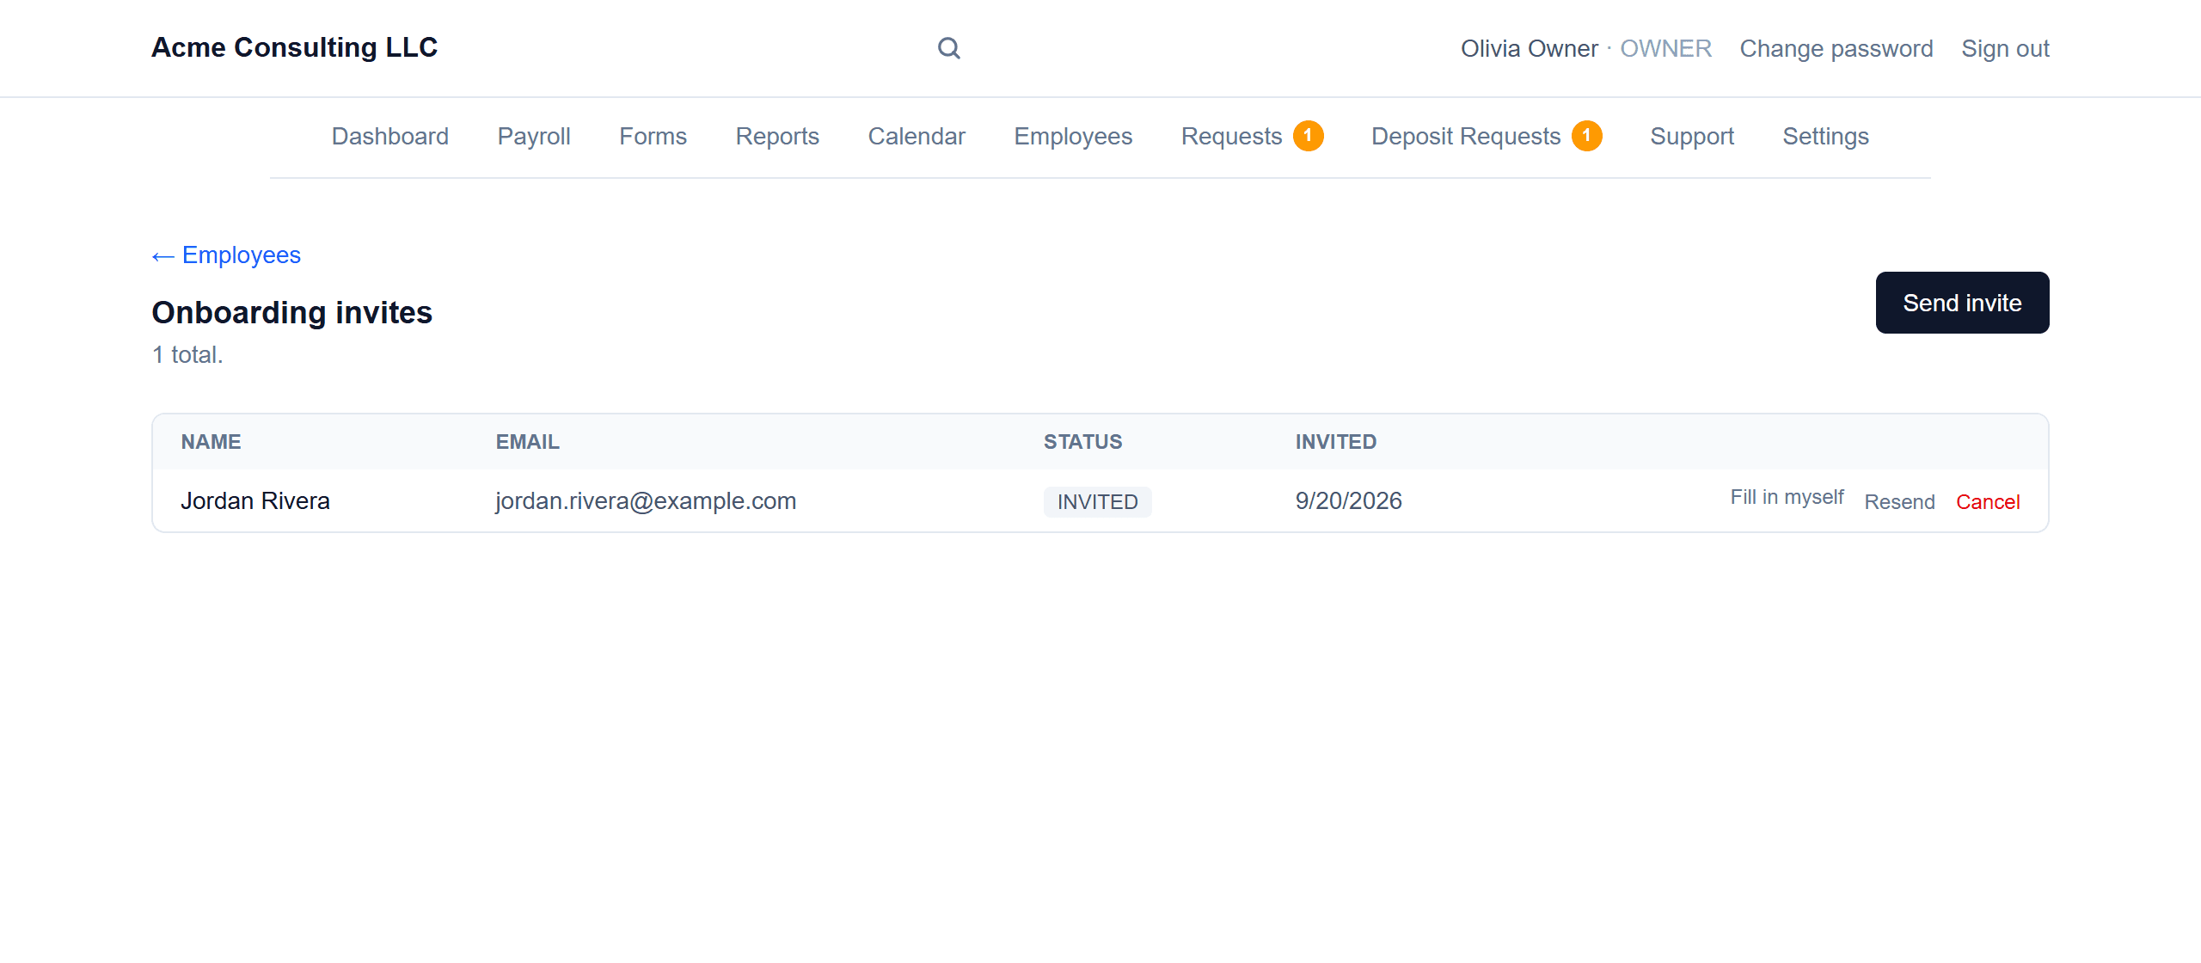Image resolution: width=2201 pixels, height=963 pixels.
Task: Click the 9/20/2026 invited date
Action: pos(1349,500)
